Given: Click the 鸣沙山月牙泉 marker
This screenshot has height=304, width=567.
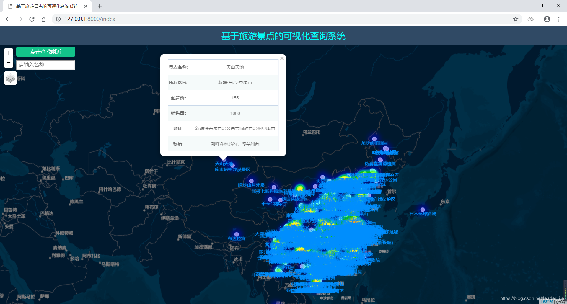Looking at the screenshot, I should tap(251, 181).
